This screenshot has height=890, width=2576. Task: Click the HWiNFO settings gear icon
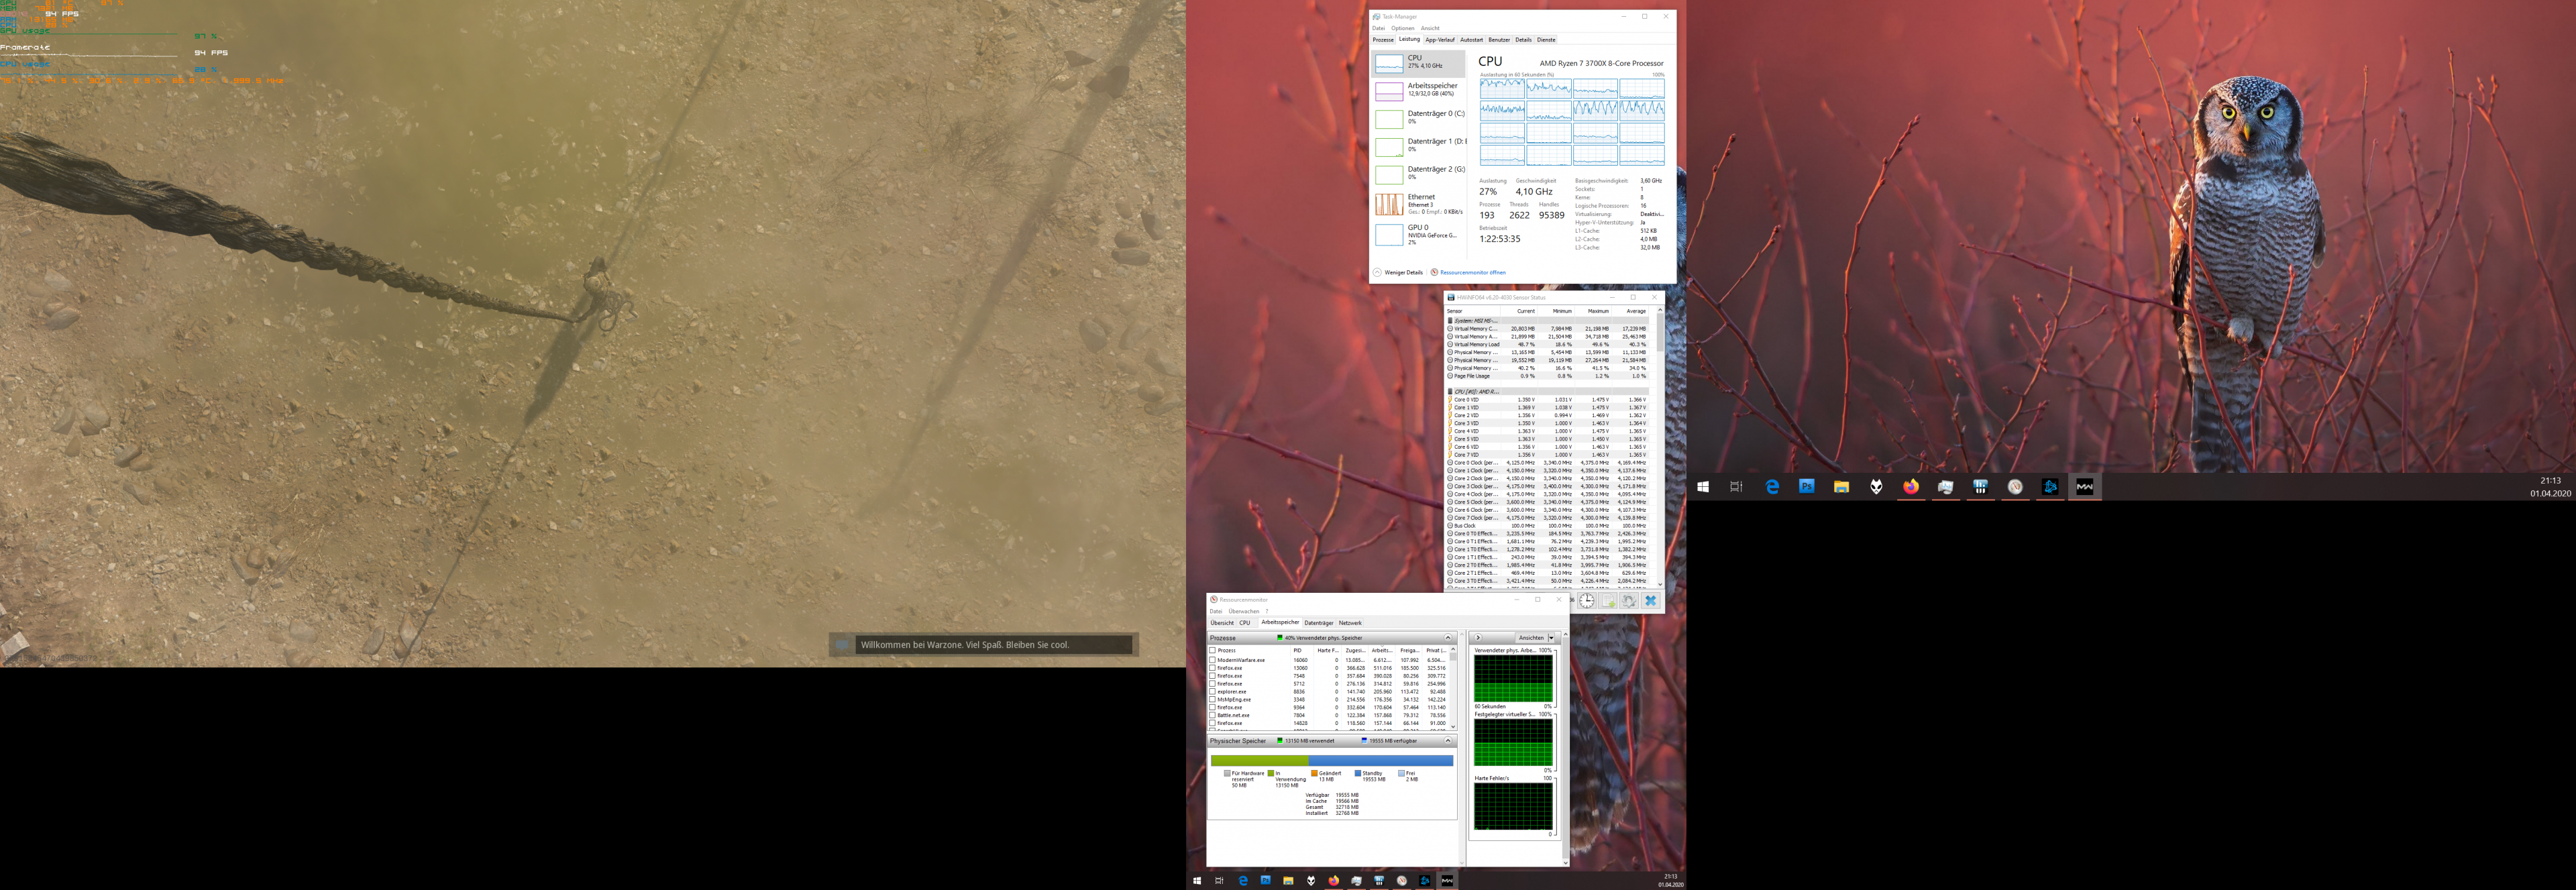[1629, 601]
